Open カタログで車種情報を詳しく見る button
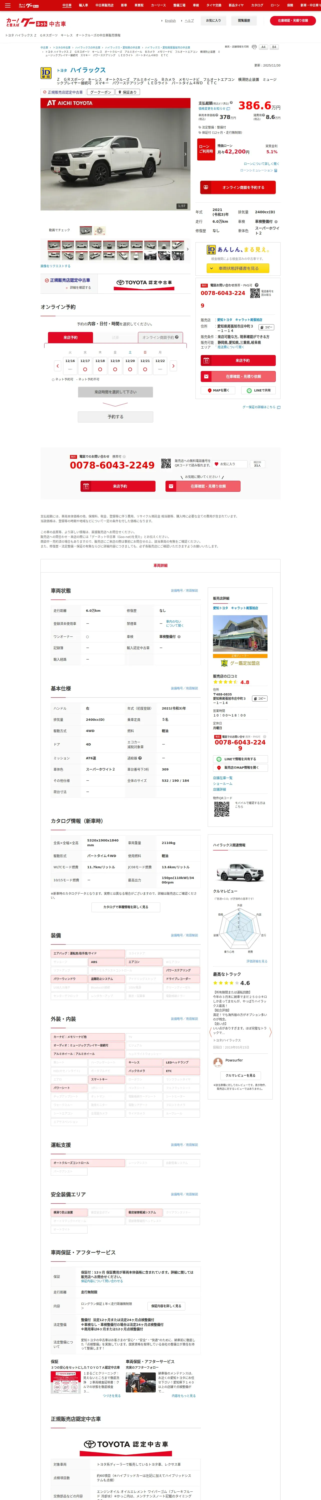 click(126, 907)
